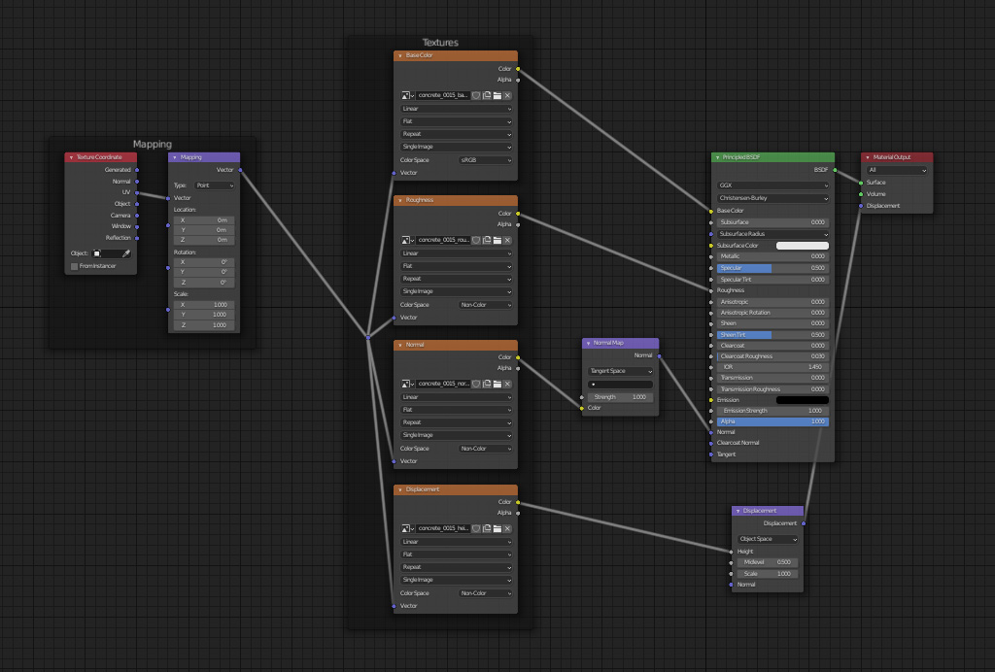Viewport: 995px width, 672px height.
Task: Open Object Space dropdown in Displacement node
Action: click(768, 539)
